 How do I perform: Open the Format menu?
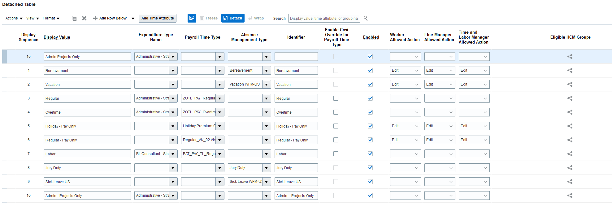coord(51,18)
